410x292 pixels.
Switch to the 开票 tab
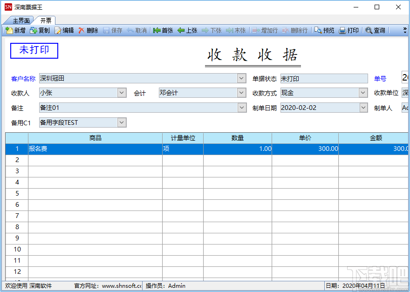(x=46, y=20)
